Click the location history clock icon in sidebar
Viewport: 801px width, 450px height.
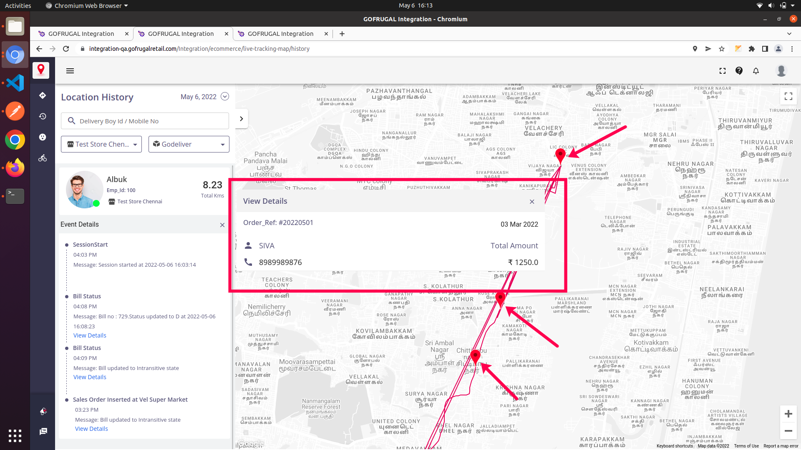pos(43,116)
